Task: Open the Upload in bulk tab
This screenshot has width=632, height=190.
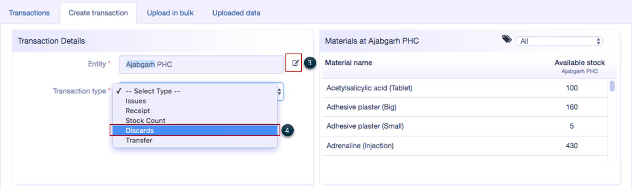Action: tap(170, 13)
